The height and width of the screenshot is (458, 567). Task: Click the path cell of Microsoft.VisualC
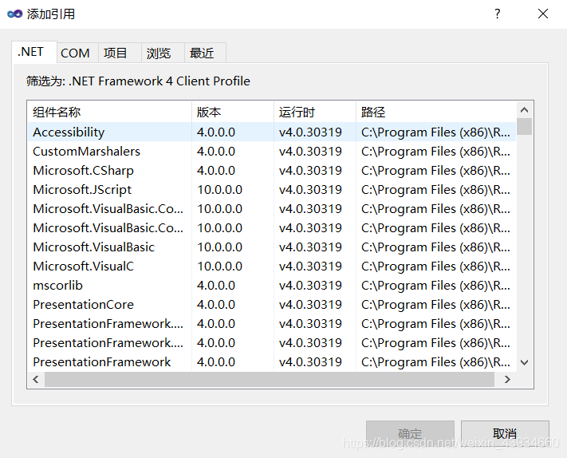(x=435, y=267)
